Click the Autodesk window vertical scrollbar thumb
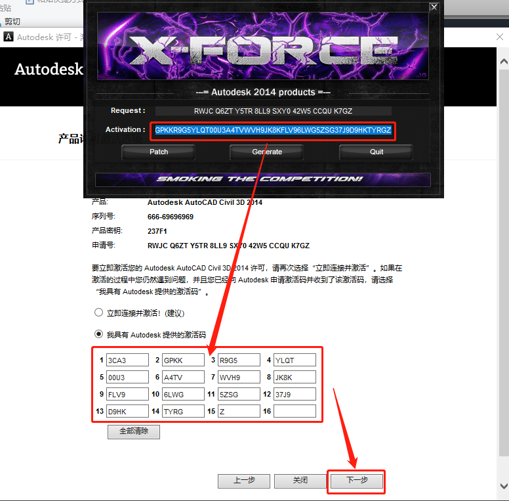509x501 pixels. point(504,263)
